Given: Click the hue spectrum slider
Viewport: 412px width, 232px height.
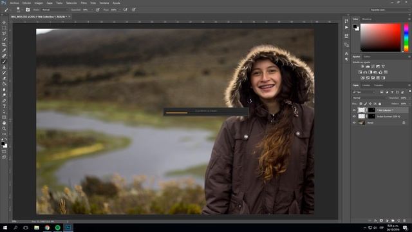Looking at the screenshot, I should coord(406,37).
